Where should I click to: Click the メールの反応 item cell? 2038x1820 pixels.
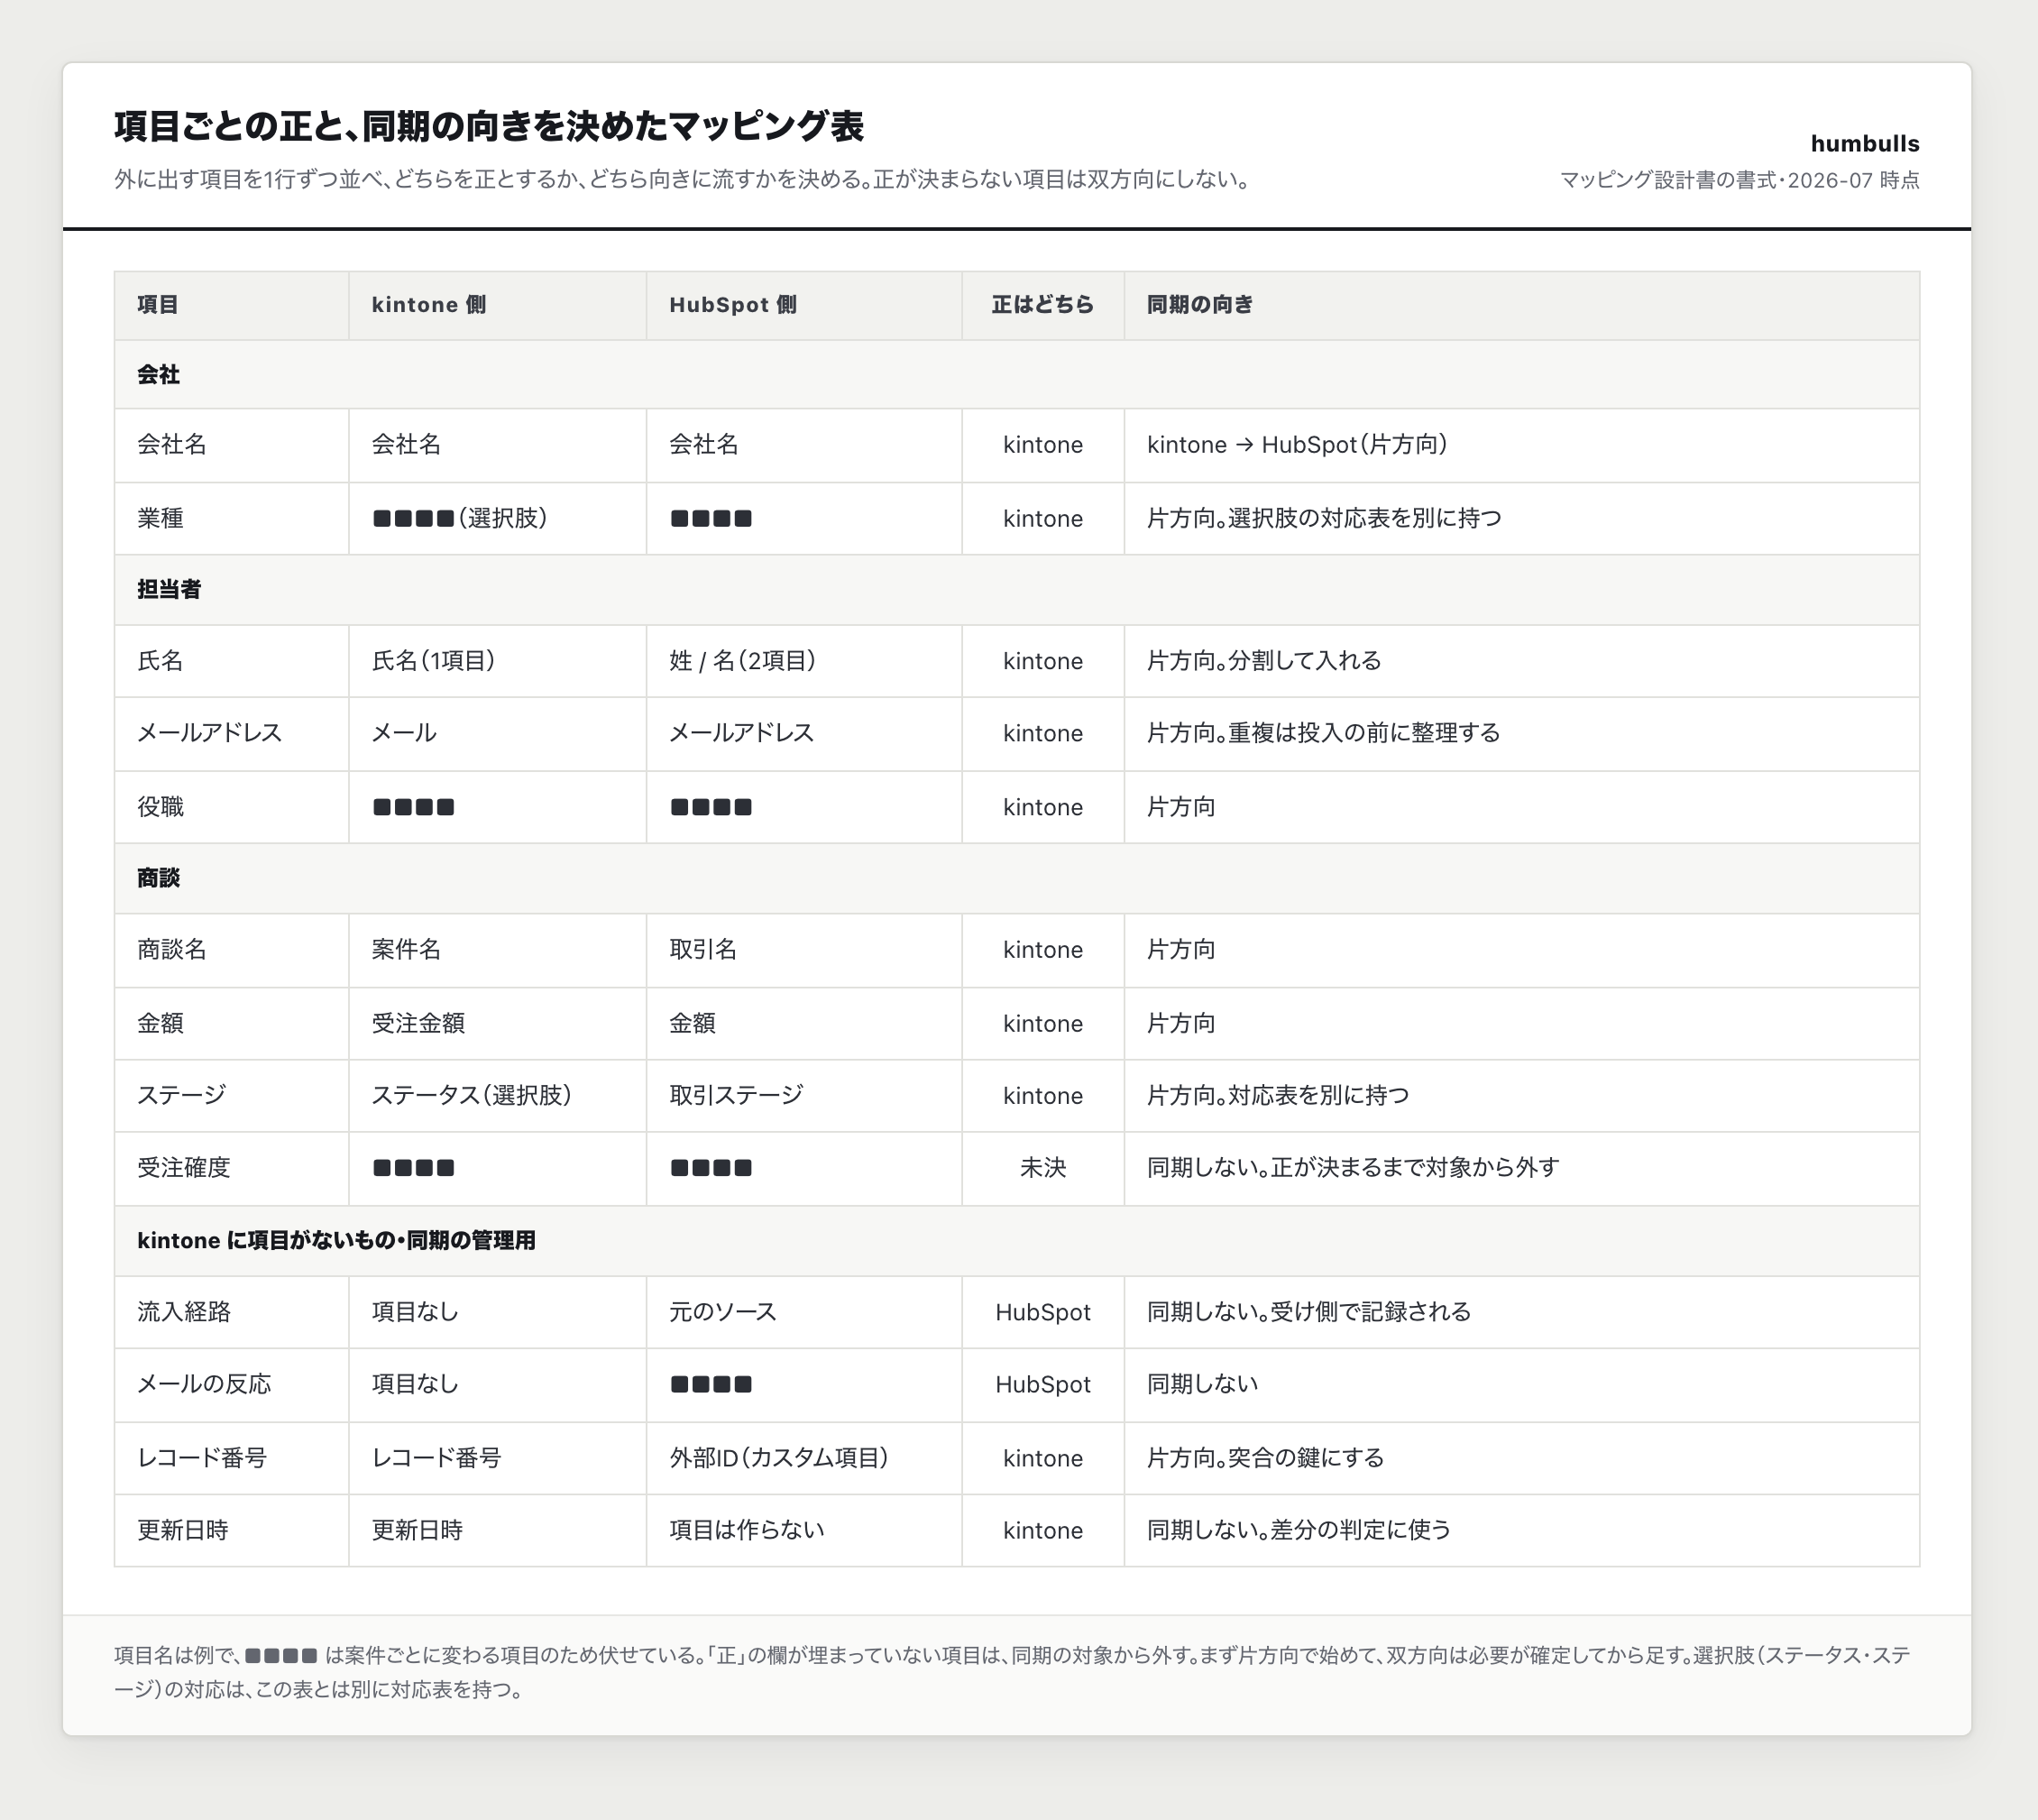(232, 1385)
